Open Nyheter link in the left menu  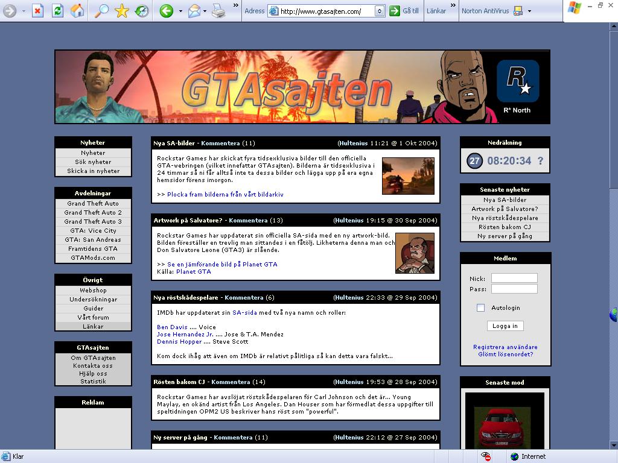(93, 153)
